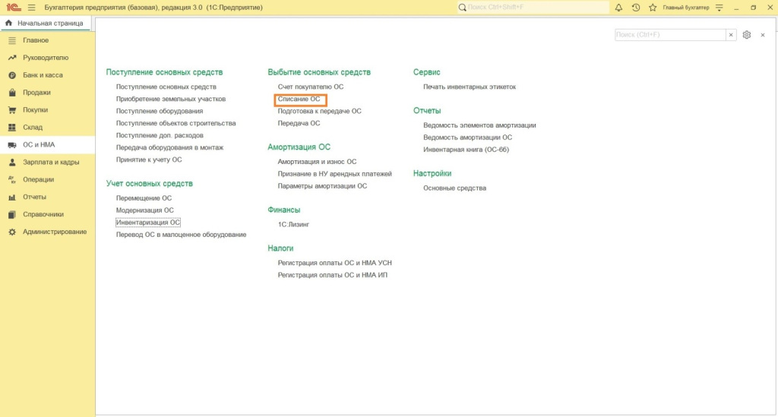Click the hamburger main menu icon

[31, 8]
